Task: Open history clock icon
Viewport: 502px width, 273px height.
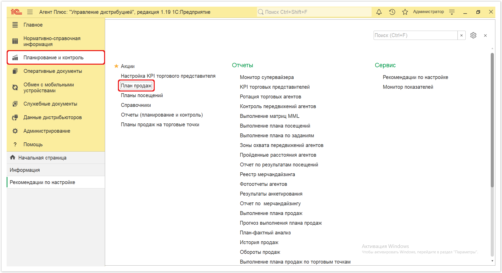Action: coord(392,12)
